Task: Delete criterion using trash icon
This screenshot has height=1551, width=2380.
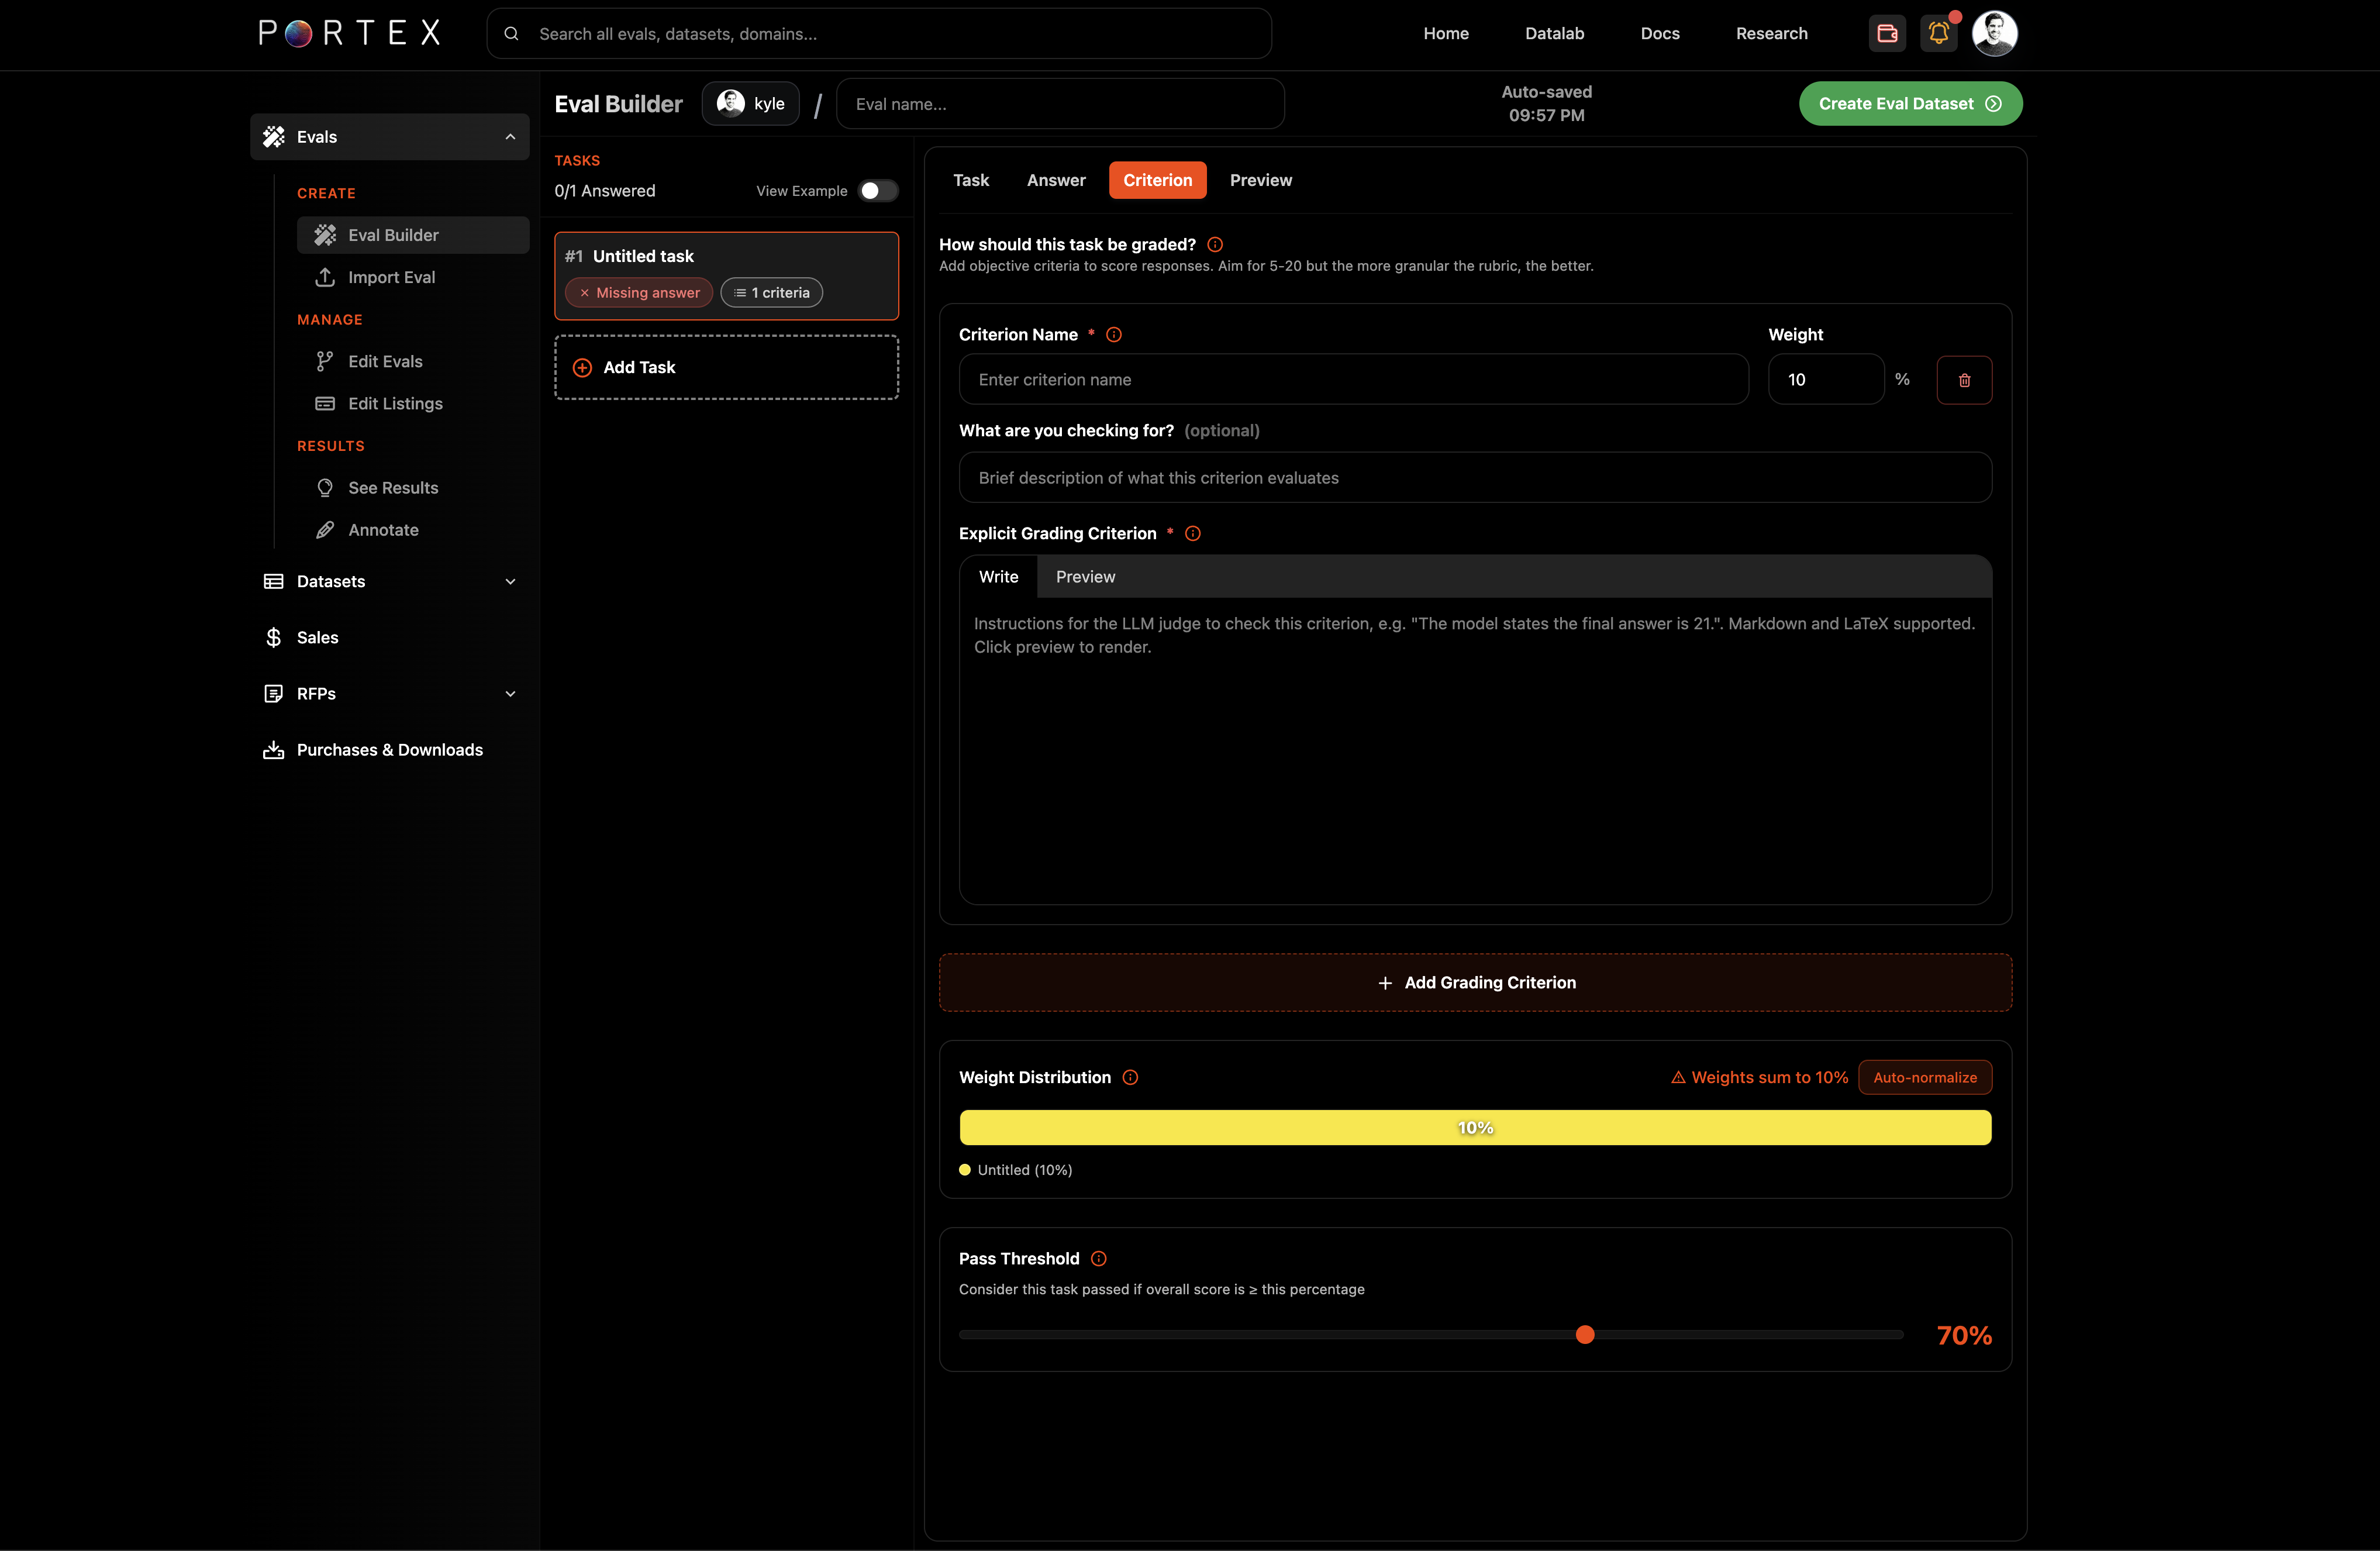Action: [x=1964, y=380]
